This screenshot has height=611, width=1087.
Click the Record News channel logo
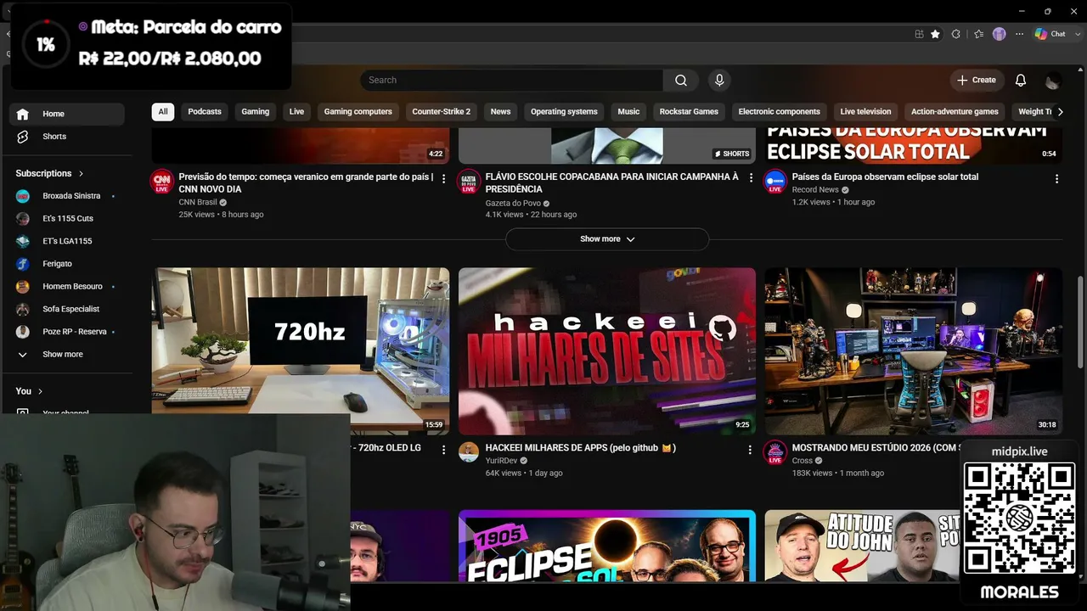(x=775, y=182)
